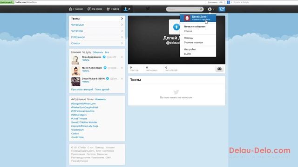Open trend Glastonbury

click(77, 130)
